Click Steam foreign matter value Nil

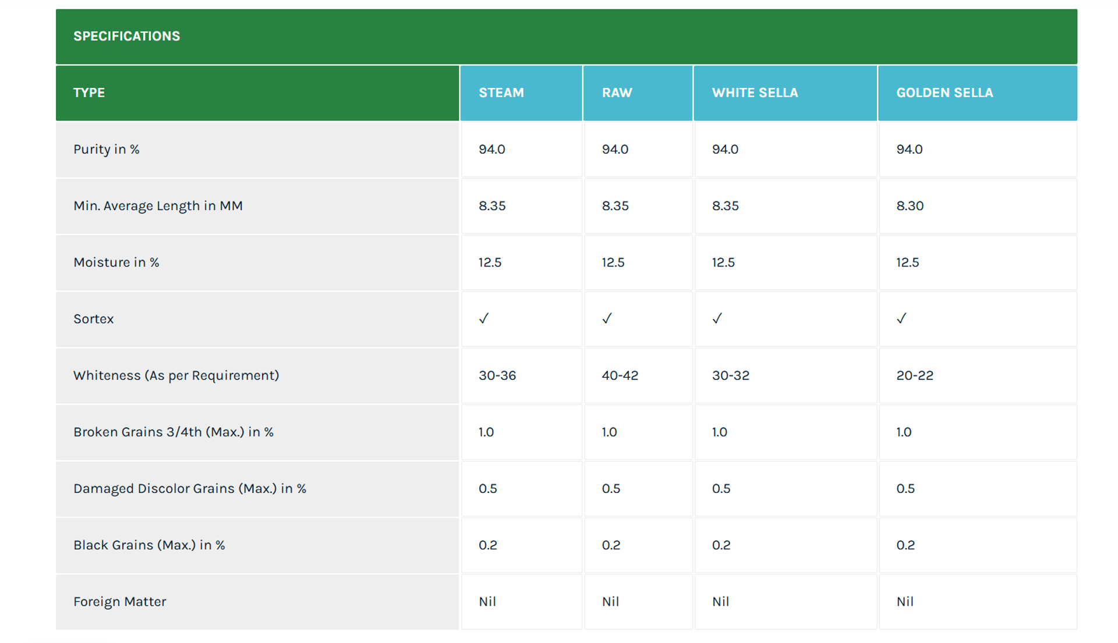click(x=487, y=602)
